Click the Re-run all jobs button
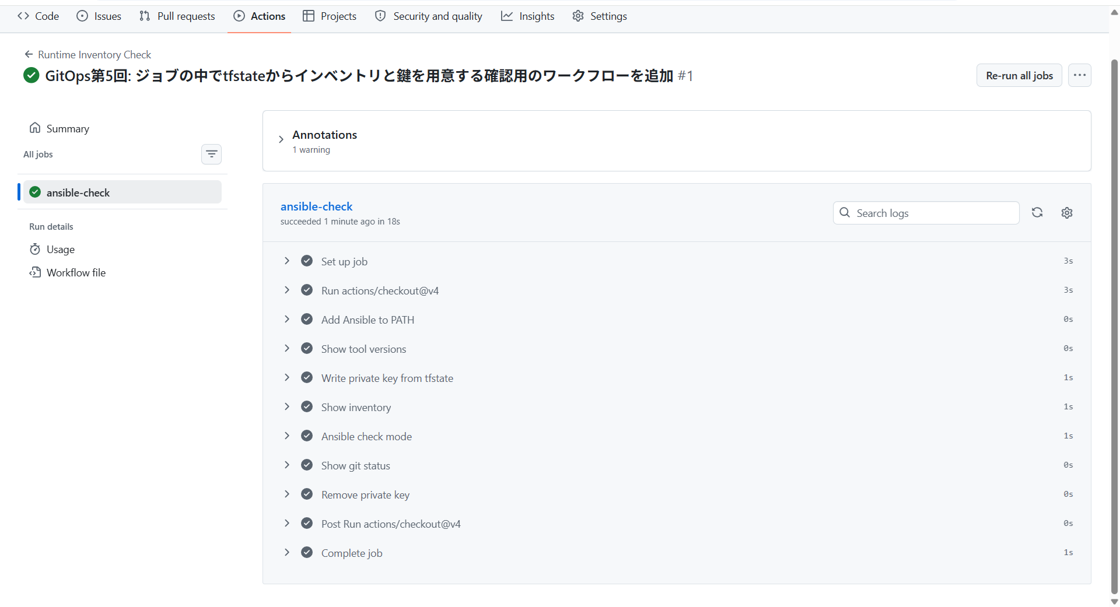The height and width of the screenshot is (607, 1120). pos(1019,76)
